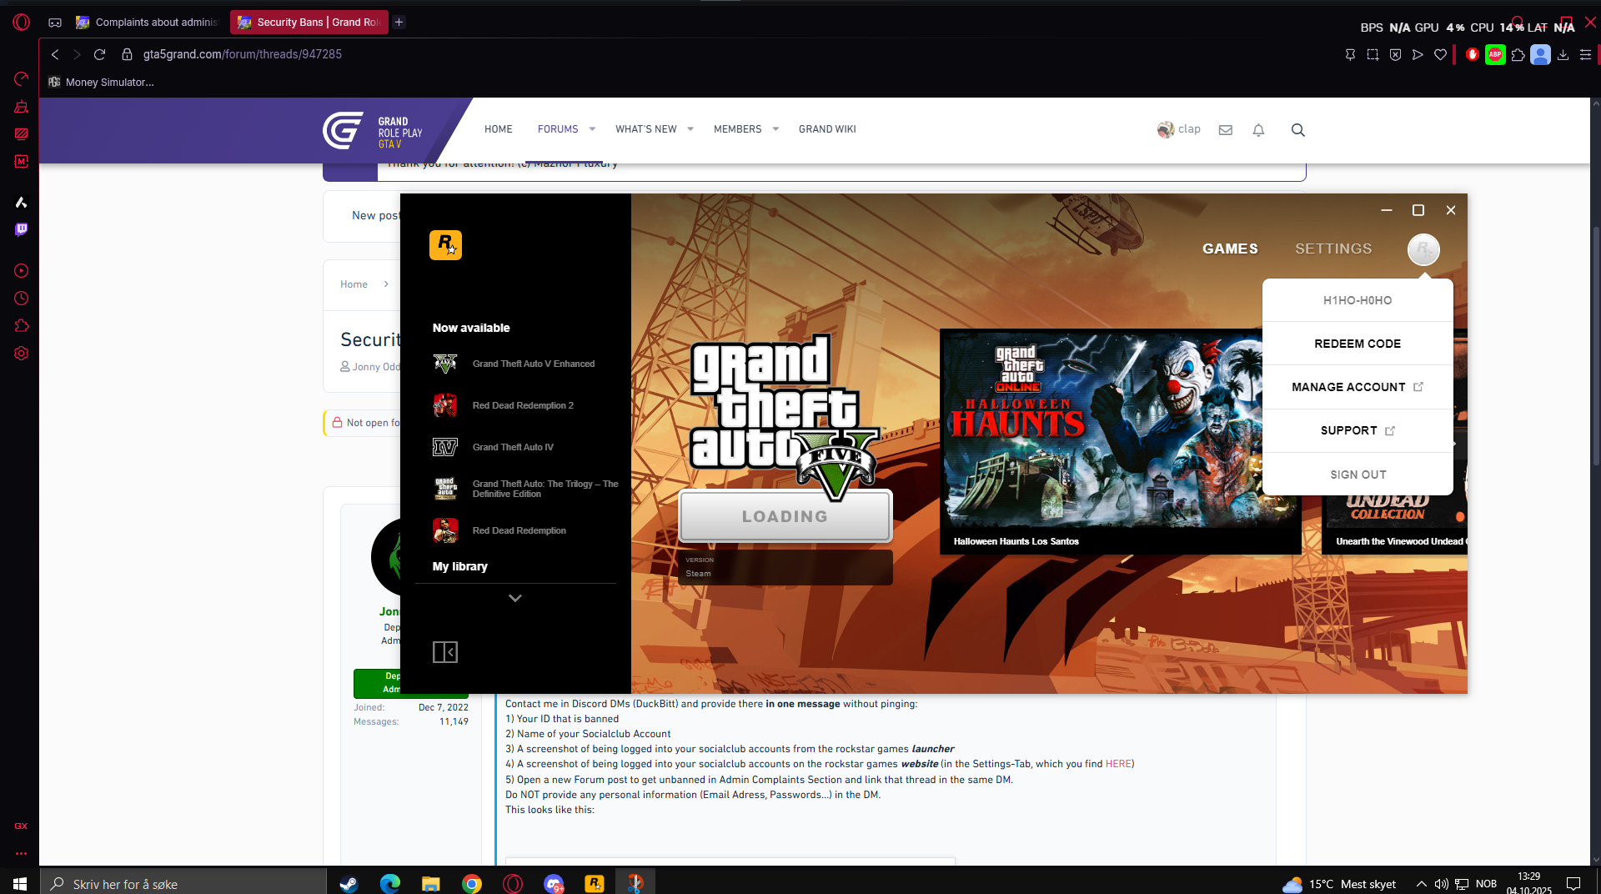This screenshot has width=1601, height=894.
Task: Open the WHAT'S NEW dropdown arrow
Action: [x=690, y=129]
